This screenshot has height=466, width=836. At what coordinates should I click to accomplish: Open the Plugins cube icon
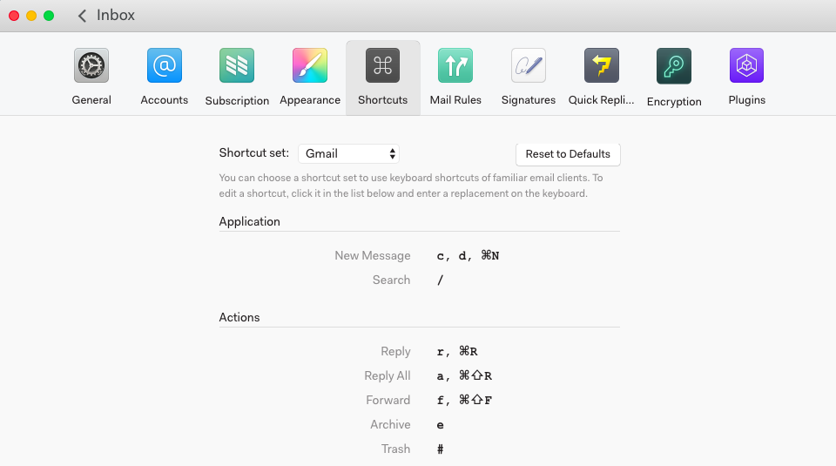click(x=747, y=66)
